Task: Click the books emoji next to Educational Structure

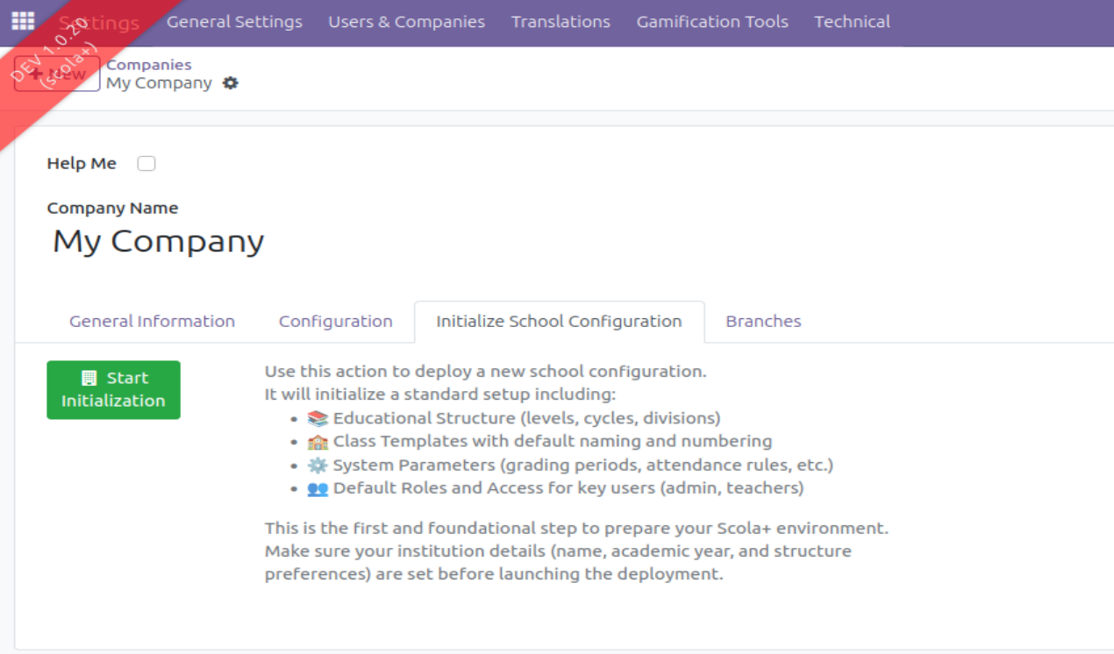Action: click(318, 419)
